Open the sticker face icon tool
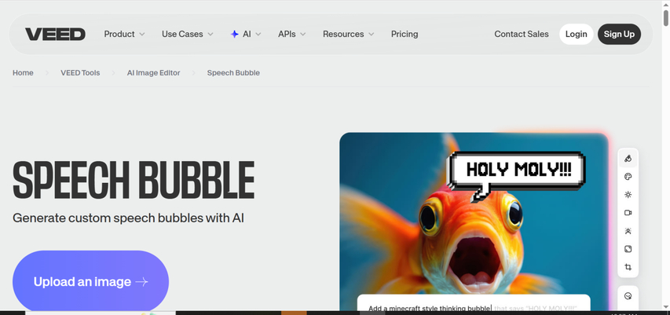The height and width of the screenshot is (315, 670). (x=628, y=296)
